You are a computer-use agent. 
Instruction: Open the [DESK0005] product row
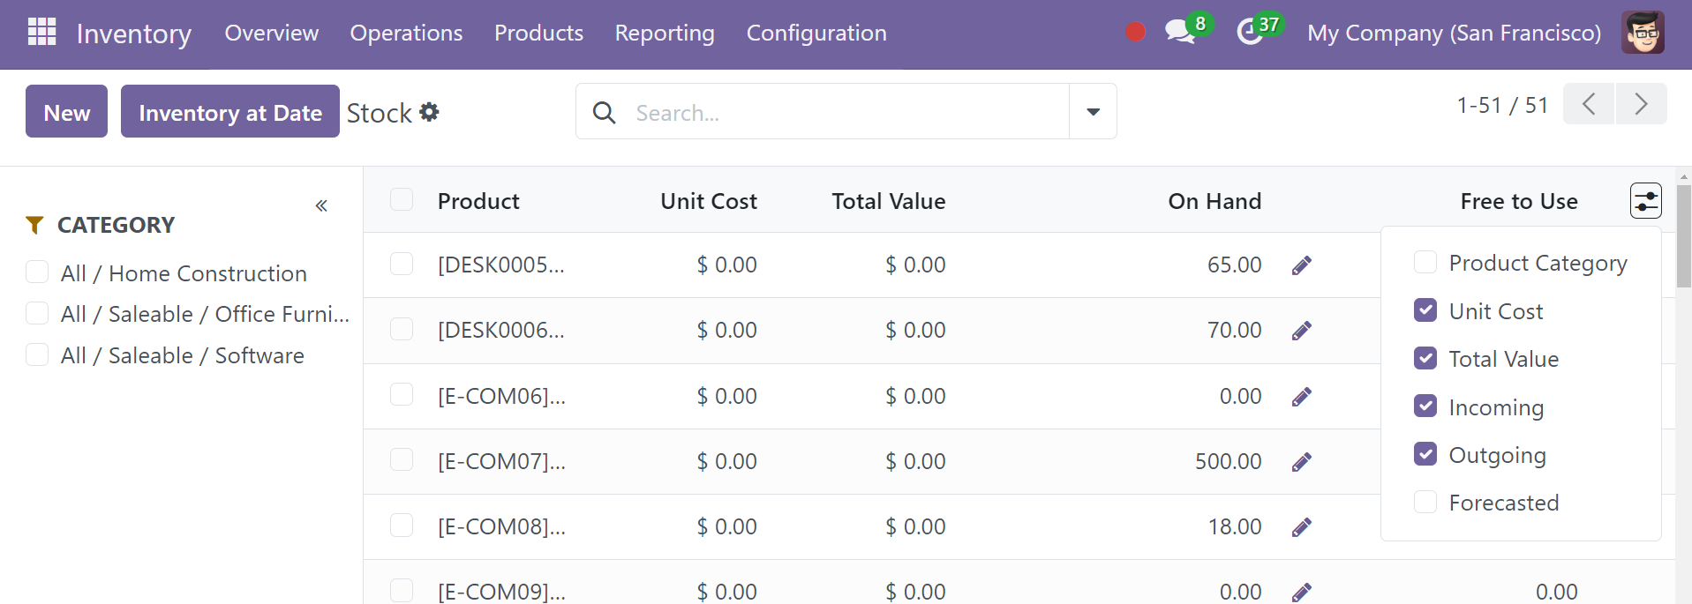(500, 265)
